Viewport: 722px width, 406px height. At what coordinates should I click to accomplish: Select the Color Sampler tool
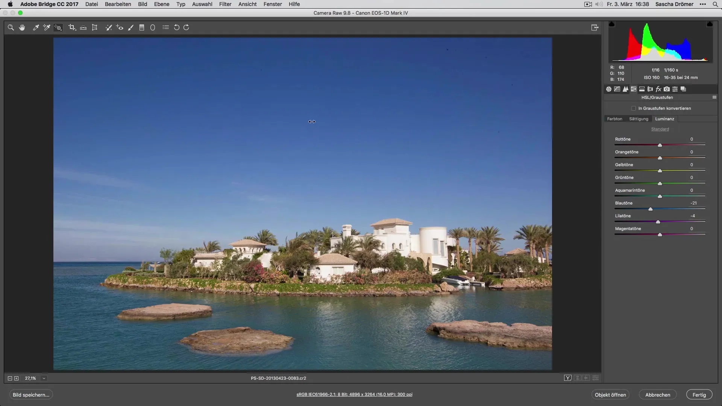[x=47, y=27]
